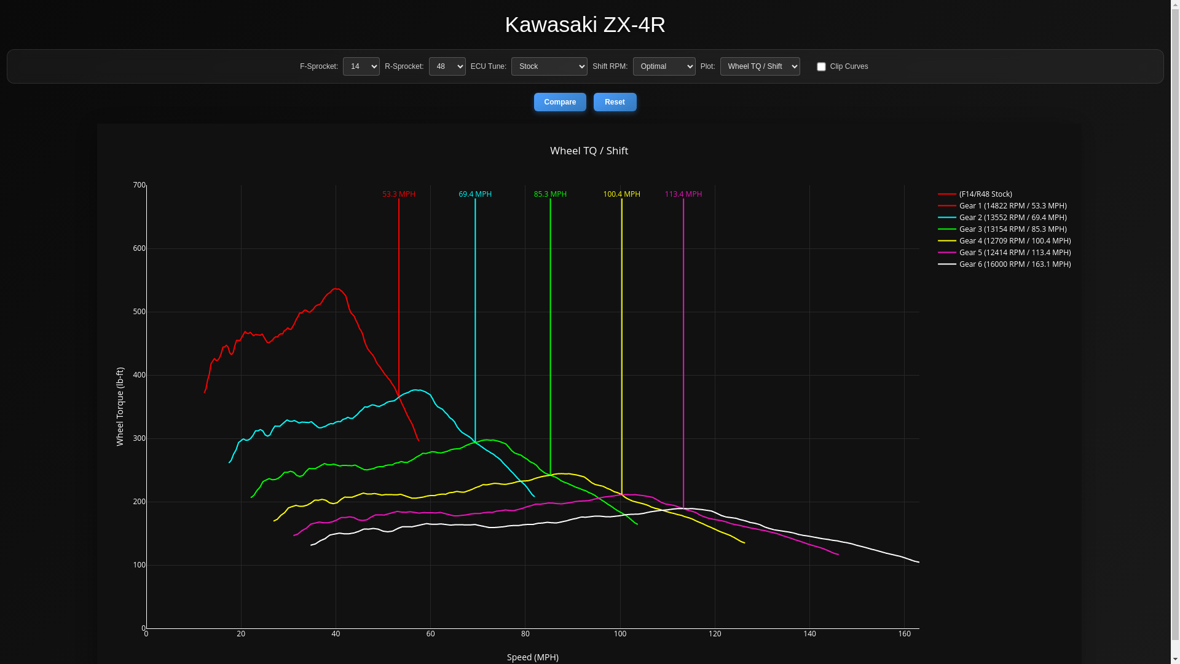
Task: Click the Wheel TQ / Shift chart title
Action: pos(589,151)
